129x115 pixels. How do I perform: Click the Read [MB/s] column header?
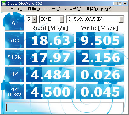pyautogui.click(x=50, y=28)
